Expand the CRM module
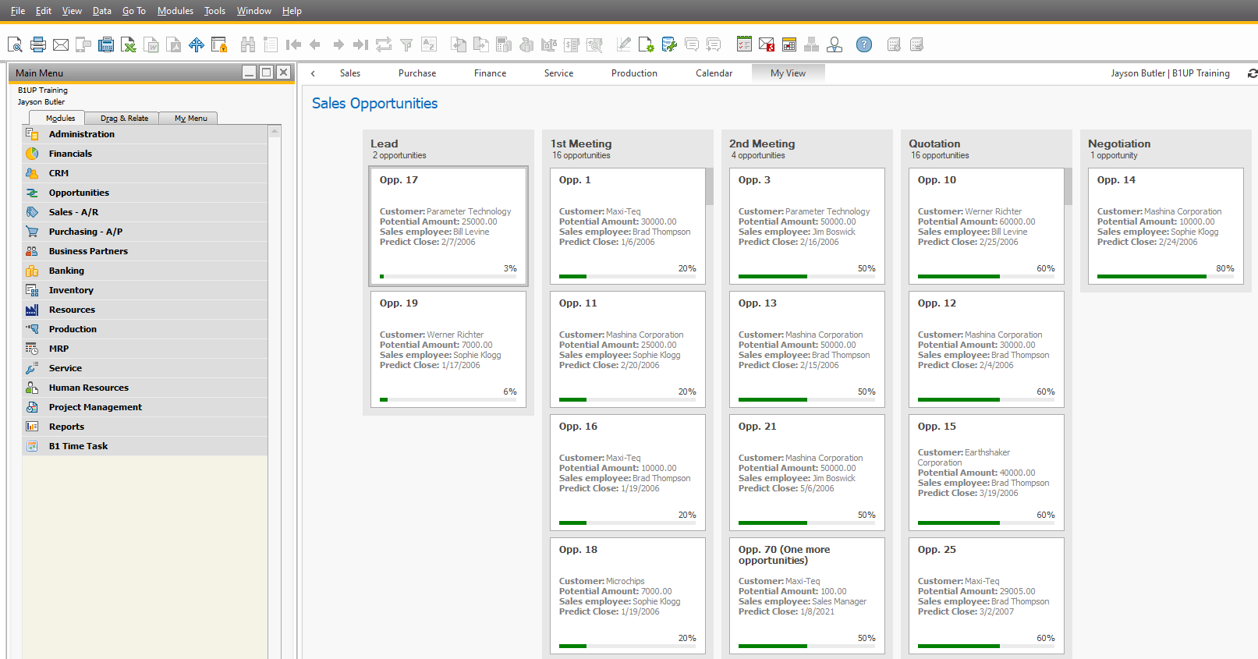The image size is (1258, 659). pos(145,173)
